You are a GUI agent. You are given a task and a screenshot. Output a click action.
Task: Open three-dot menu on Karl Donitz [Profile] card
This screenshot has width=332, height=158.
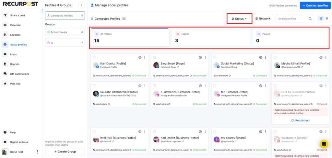tap(145, 57)
